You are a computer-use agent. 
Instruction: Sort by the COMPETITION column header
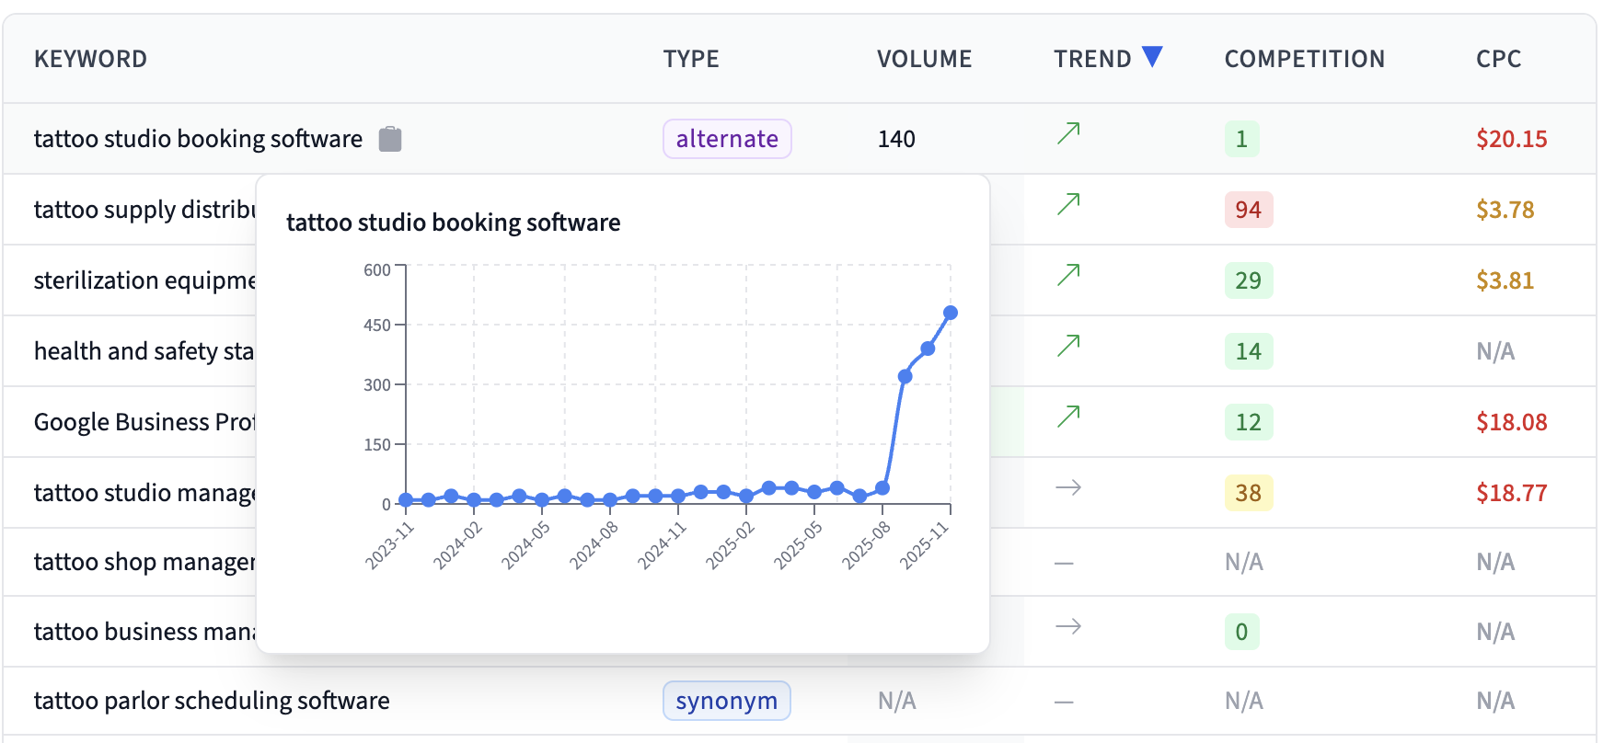[1304, 59]
